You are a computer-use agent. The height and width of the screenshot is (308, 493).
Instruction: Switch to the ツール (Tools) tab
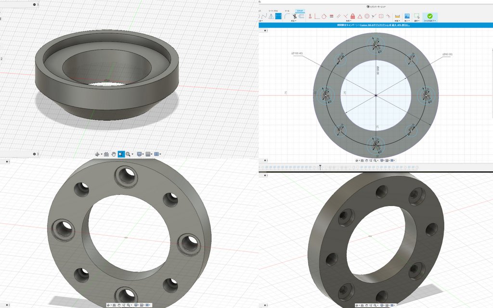tap(287, 11)
